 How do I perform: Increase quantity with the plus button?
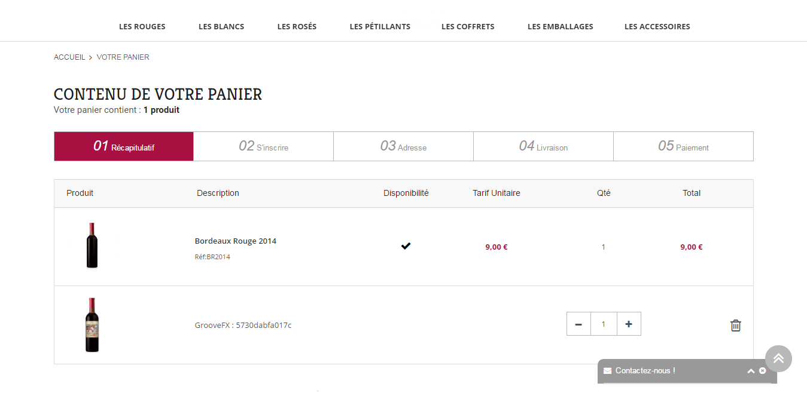[629, 324]
